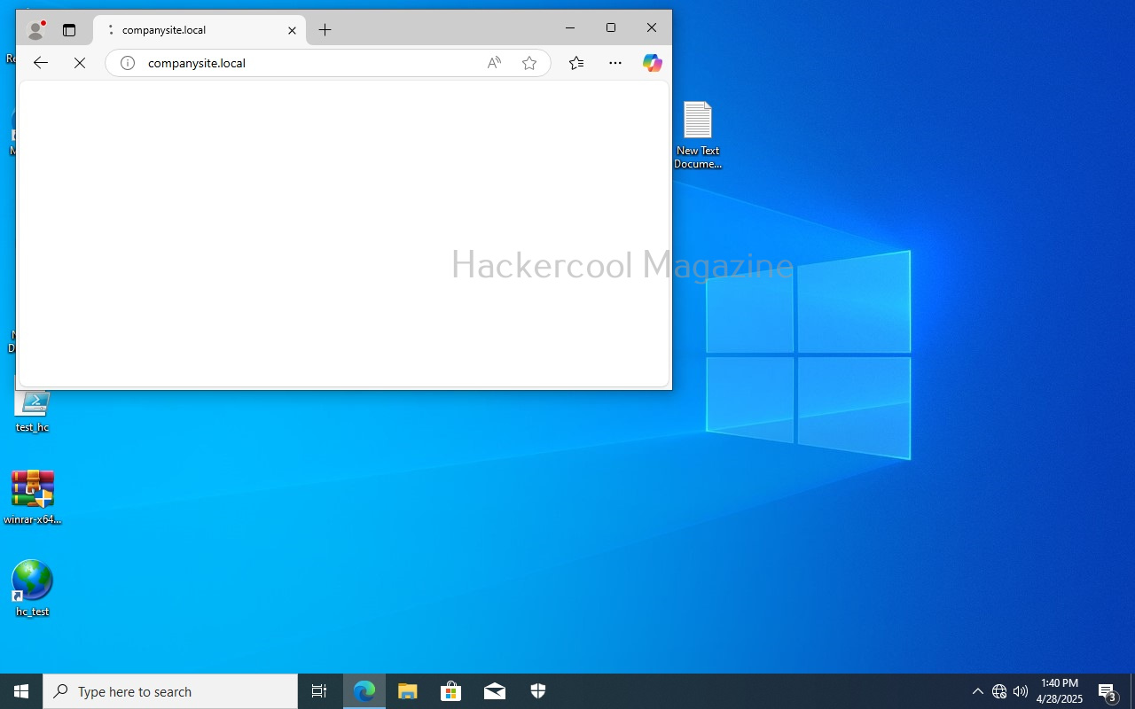Show hidden system tray icons
The image size is (1135, 709).
click(x=977, y=691)
